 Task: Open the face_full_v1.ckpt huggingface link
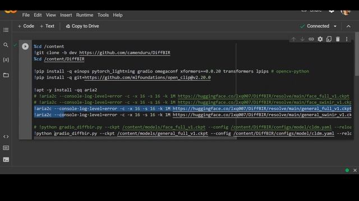click(x=264, y=96)
